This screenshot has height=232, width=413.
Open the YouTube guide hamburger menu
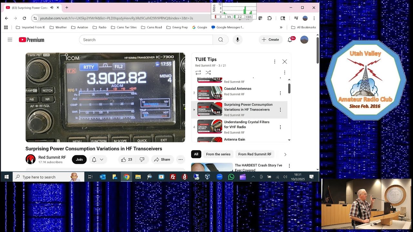[10, 40]
